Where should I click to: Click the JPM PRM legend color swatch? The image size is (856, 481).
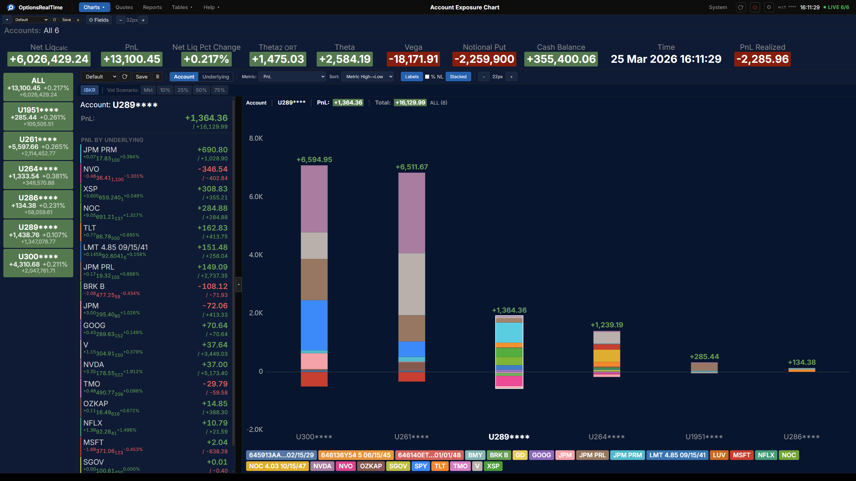627,455
